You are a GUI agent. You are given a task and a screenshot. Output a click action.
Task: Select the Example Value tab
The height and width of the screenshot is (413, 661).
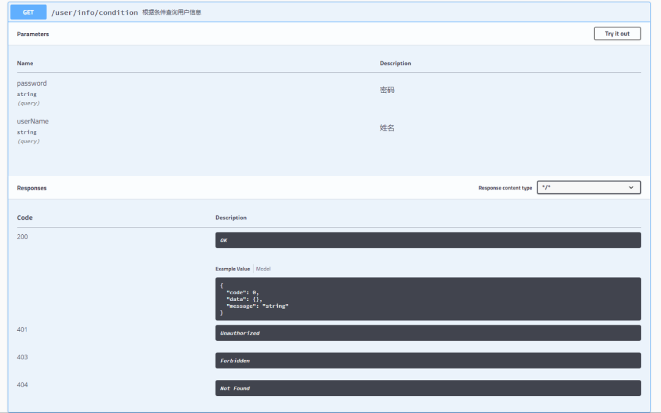coord(233,269)
